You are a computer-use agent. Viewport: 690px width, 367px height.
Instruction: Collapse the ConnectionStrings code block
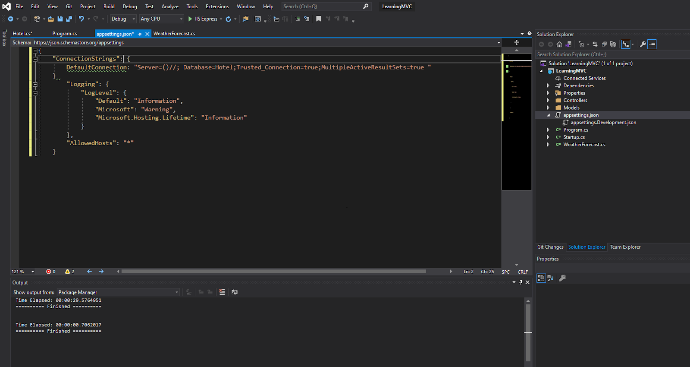point(35,59)
